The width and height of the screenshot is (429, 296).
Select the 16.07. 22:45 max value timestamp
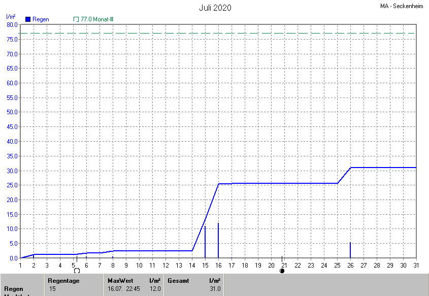tap(123, 289)
